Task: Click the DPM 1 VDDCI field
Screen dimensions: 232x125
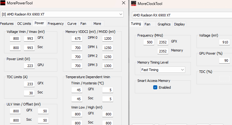Action: point(77,48)
